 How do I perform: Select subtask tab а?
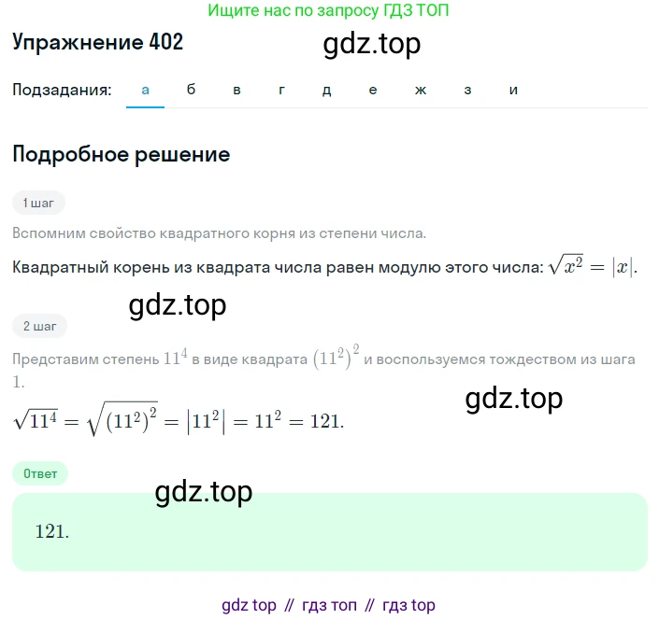pos(145,90)
